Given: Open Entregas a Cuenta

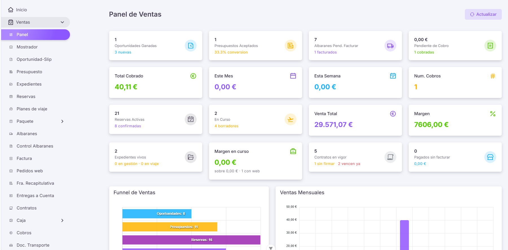Looking at the screenshot, I should tap(36, 196).
